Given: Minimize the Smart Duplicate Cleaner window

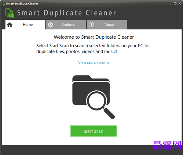Looking at the screenshot, I should [x=170, y=4].
